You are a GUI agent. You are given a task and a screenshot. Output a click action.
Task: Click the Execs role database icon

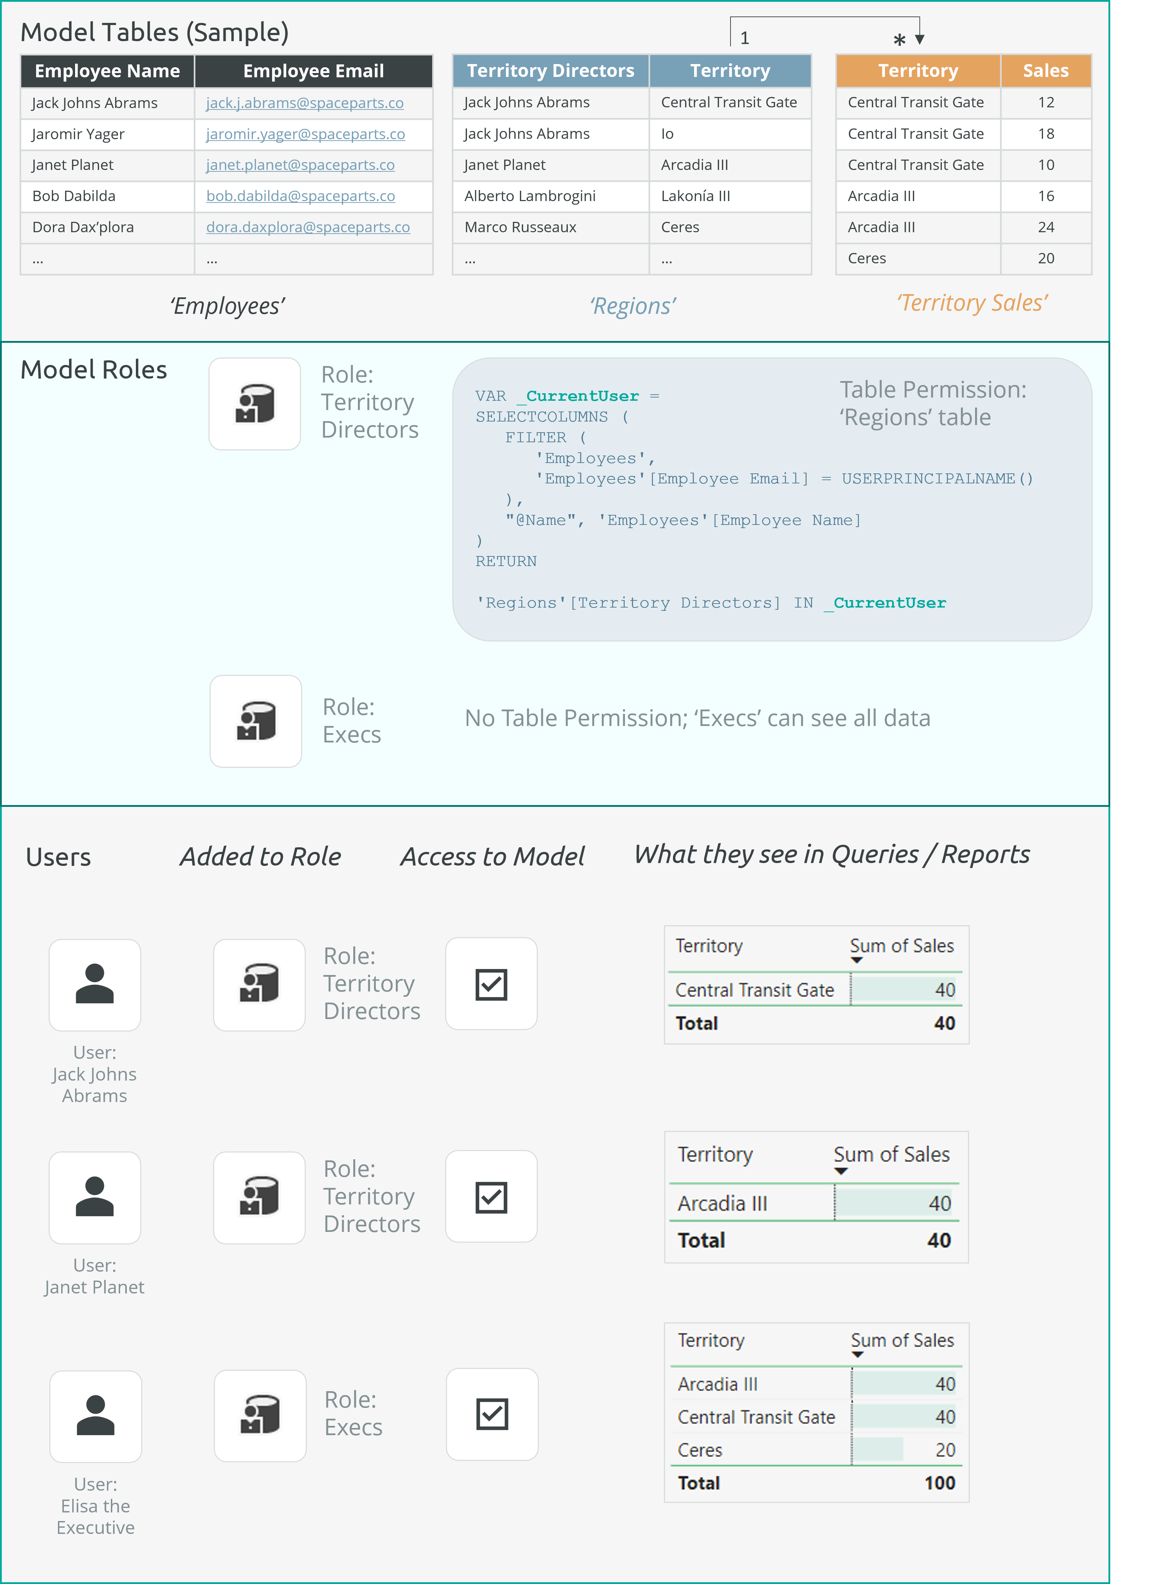pos(255,721)
